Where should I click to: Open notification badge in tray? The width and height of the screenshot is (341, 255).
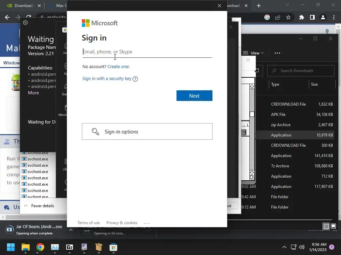332,247
